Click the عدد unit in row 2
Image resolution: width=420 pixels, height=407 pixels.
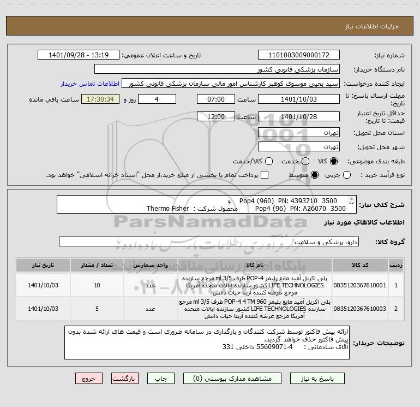[x=151, y=309]
